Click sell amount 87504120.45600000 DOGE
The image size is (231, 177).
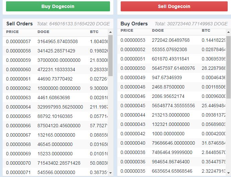pos(59,126)
